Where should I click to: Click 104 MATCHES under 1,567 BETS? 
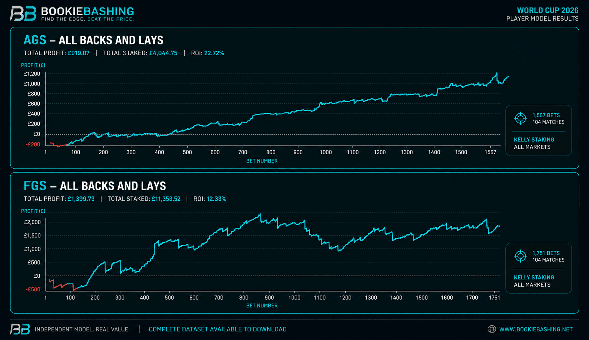[x=549, y=122]
